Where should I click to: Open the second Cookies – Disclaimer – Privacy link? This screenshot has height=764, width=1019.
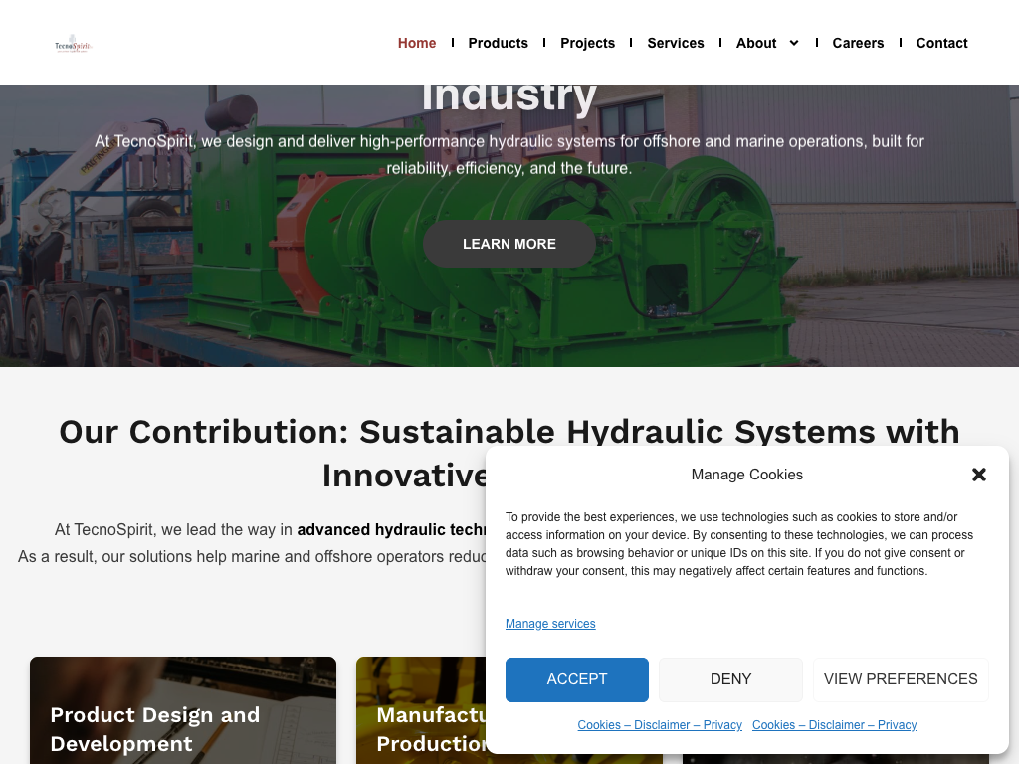pyautogui.click(x=834, y=725)
